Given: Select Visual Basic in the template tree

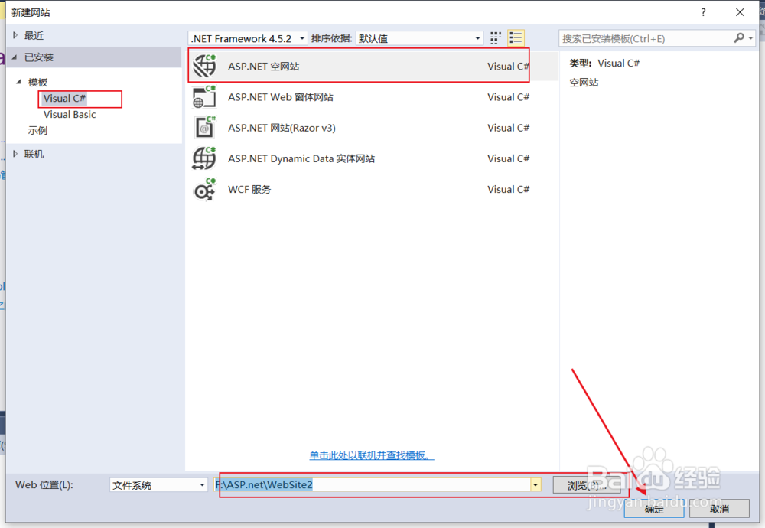Looking at the screenshot, I should (x=70, y=114).
